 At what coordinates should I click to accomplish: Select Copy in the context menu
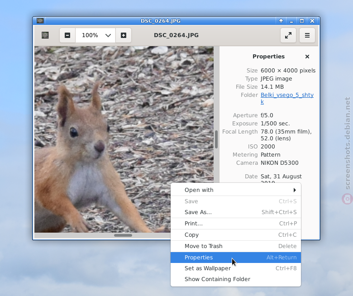coord(236,235)
